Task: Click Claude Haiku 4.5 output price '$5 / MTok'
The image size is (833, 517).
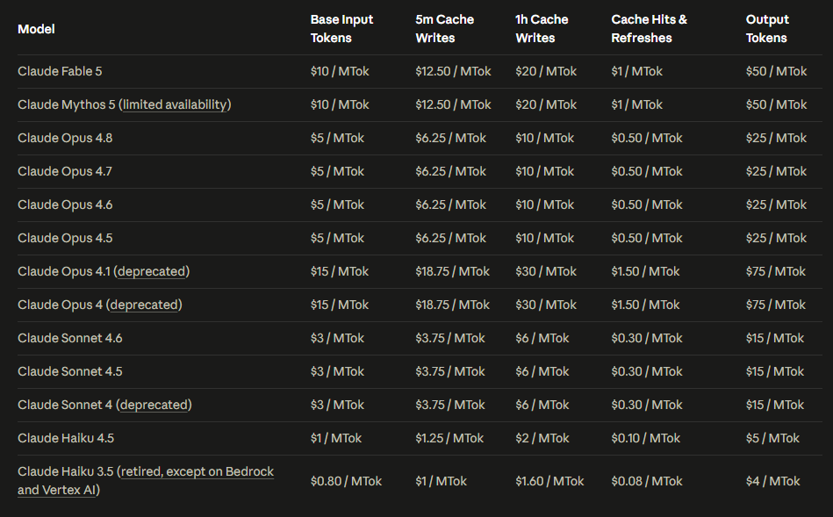Action: pos(772,438)
